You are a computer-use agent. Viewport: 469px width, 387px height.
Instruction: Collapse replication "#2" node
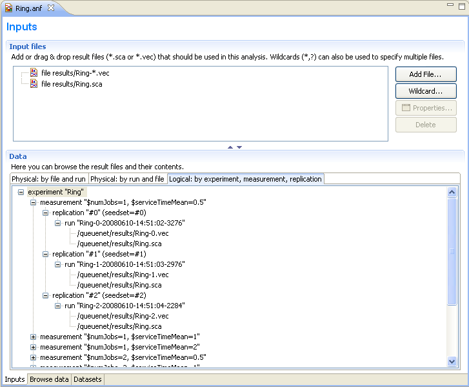pos(45,295)
